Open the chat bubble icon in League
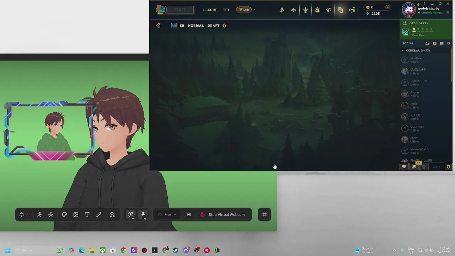Viewport: 455px width, 256px height. [x=404, y=167]
